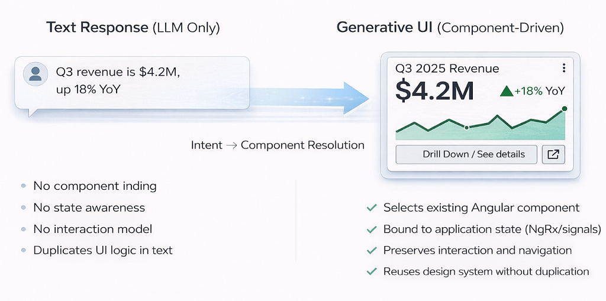Click the $4.2M revenue figure
This screenshot has height=301, width=606.
point(434,91)
